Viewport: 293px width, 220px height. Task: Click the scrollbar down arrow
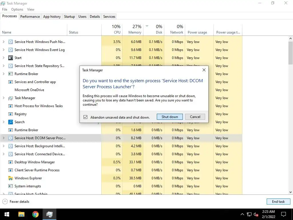290,192
